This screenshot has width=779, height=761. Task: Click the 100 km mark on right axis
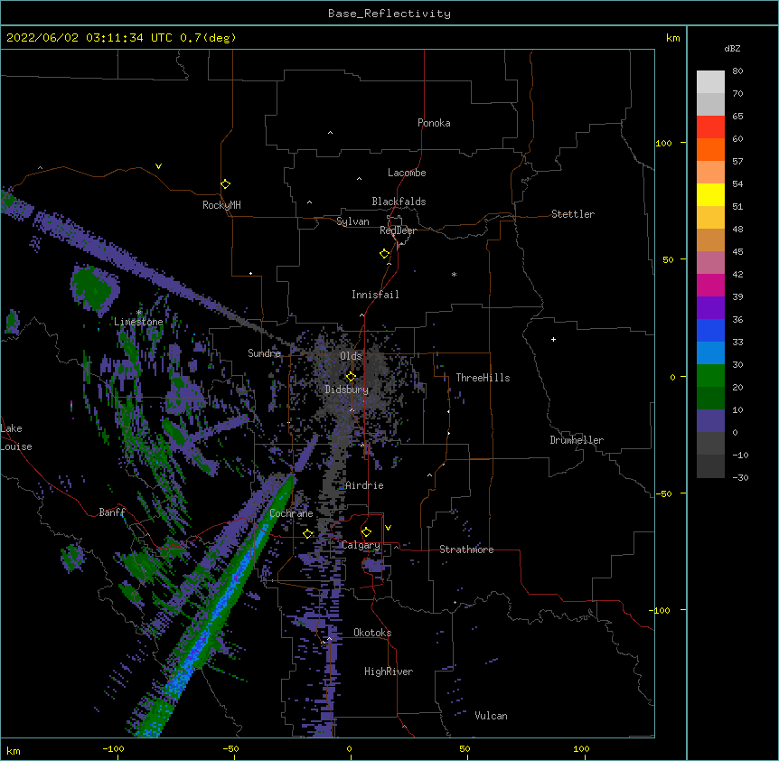click(663, 143)
